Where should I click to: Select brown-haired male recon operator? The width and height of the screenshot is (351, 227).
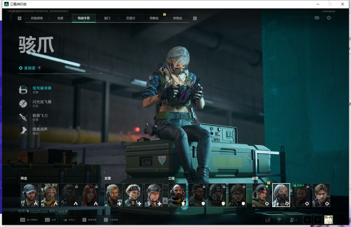point(321,195)
